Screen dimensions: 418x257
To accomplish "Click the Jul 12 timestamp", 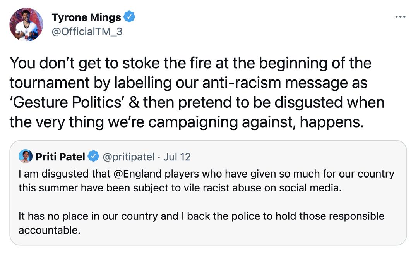I will click(x=177, y=157).
